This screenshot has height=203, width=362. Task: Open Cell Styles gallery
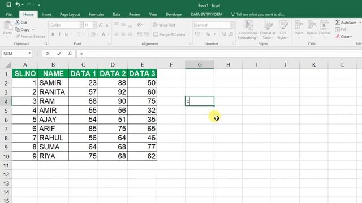coord(283,30)
